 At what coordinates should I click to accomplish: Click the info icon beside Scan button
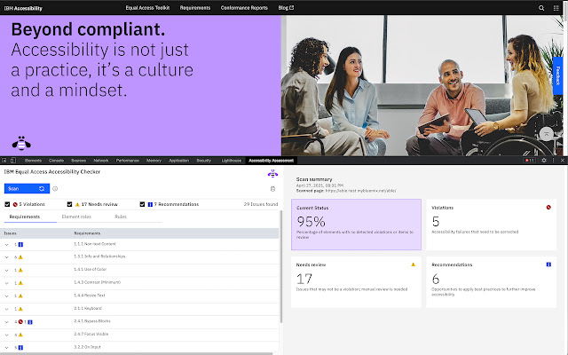tap(55, 188)
